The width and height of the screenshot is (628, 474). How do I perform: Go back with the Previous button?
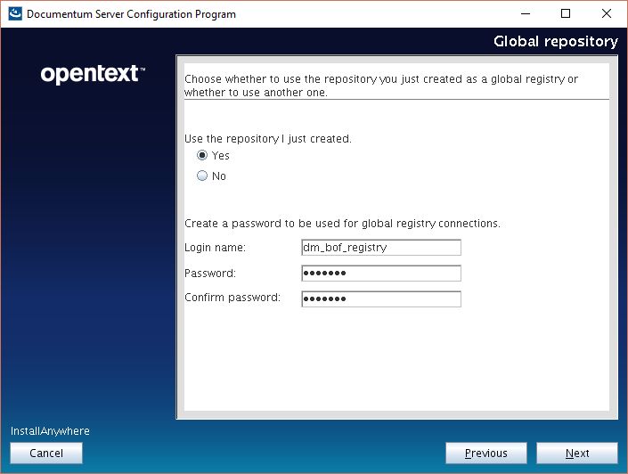485,454
